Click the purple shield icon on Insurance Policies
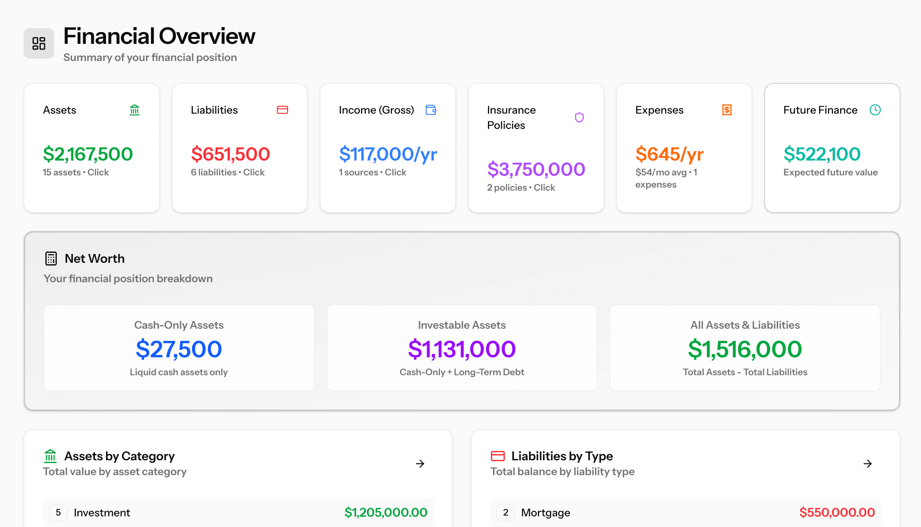The width and height of the screenshot is (921, 527). (579, 117)
